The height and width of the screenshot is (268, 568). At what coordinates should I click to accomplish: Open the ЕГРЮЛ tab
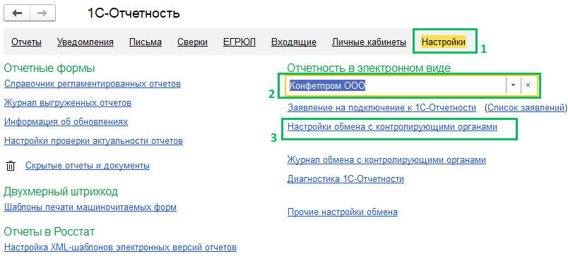click(x=239, y=42)
